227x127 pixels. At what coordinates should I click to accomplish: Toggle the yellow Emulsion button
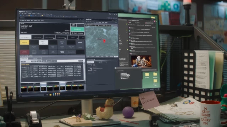24,42
